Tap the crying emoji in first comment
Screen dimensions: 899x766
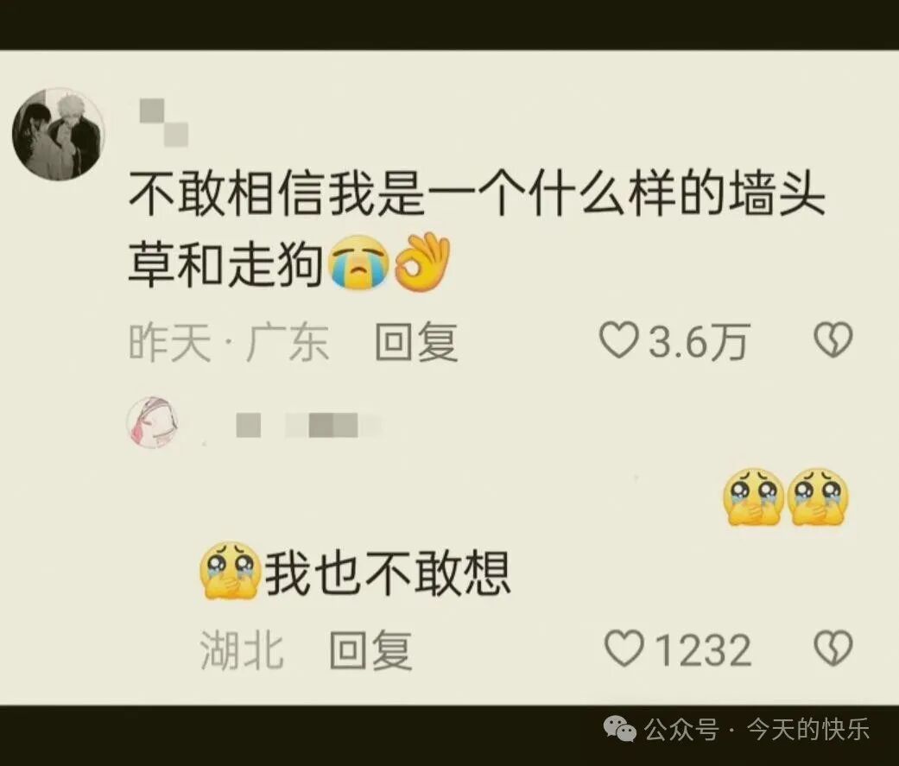click(x=358, y=262)
